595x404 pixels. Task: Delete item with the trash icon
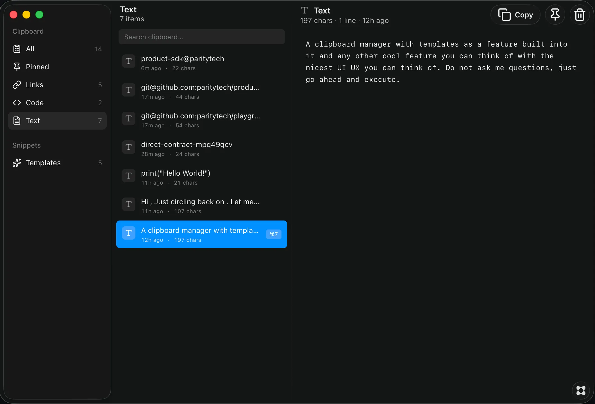click(x=580, y=15)
